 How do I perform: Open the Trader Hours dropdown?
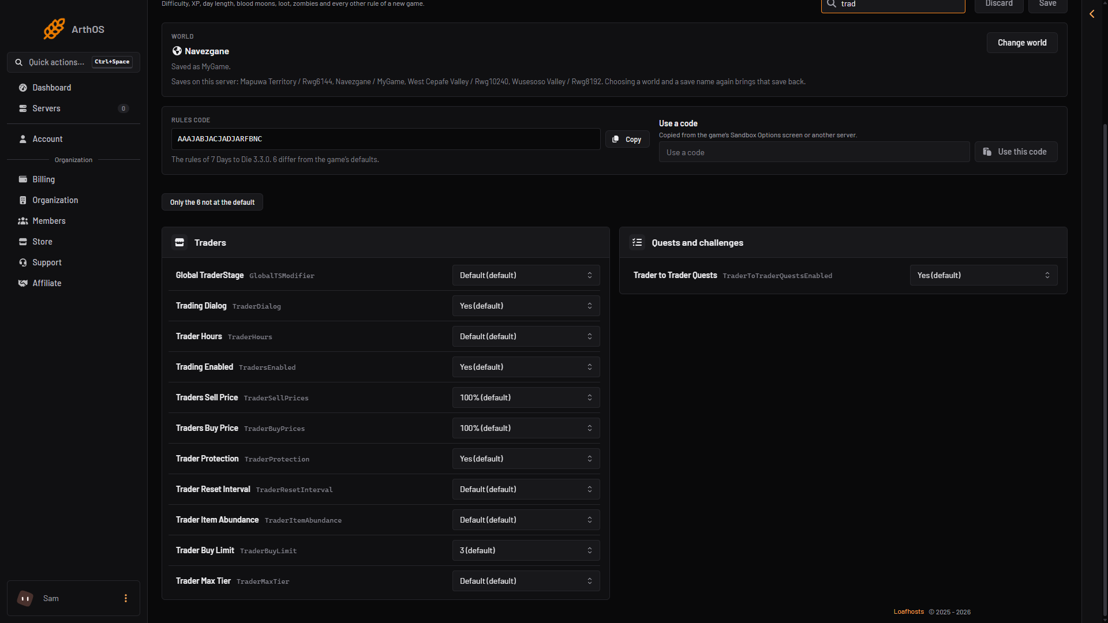526,336
